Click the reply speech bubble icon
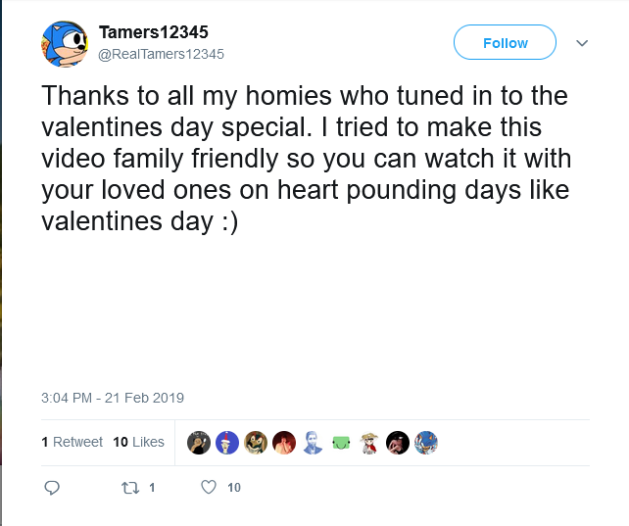Viewport: 629px width, 526px height. [53, 487]
